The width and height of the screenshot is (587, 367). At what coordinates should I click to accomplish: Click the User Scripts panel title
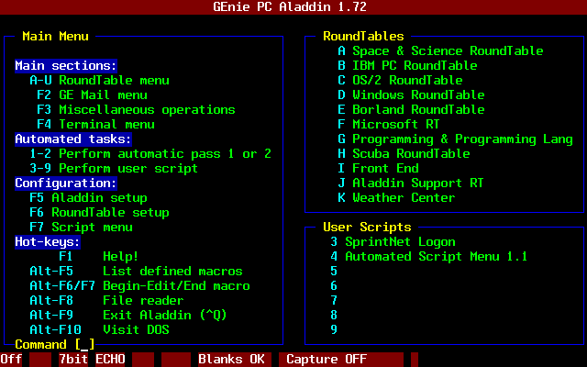coord(367,227)
